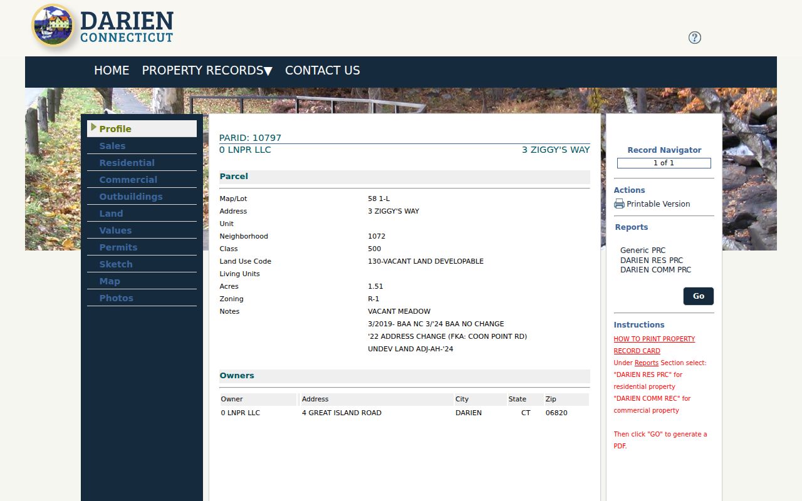This screenshot has height=501, width=802.
Task: Click the State column header
Action: pyautogui.click(x=526, y=399)
